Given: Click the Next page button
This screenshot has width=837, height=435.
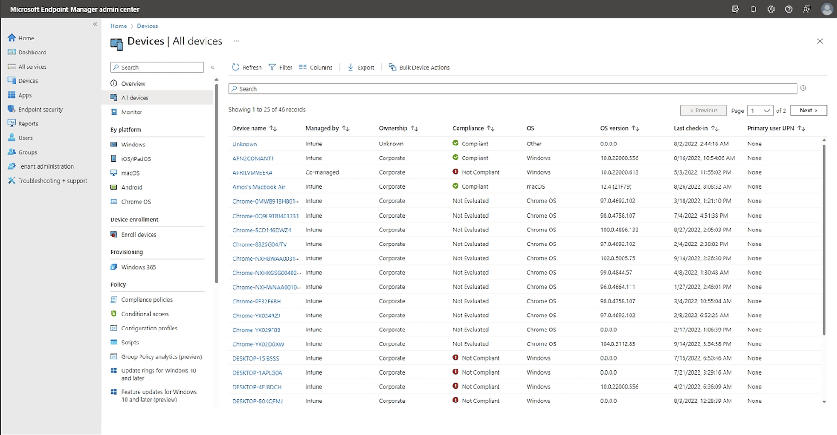Looking at the screenshot, I should coord(808,111).
